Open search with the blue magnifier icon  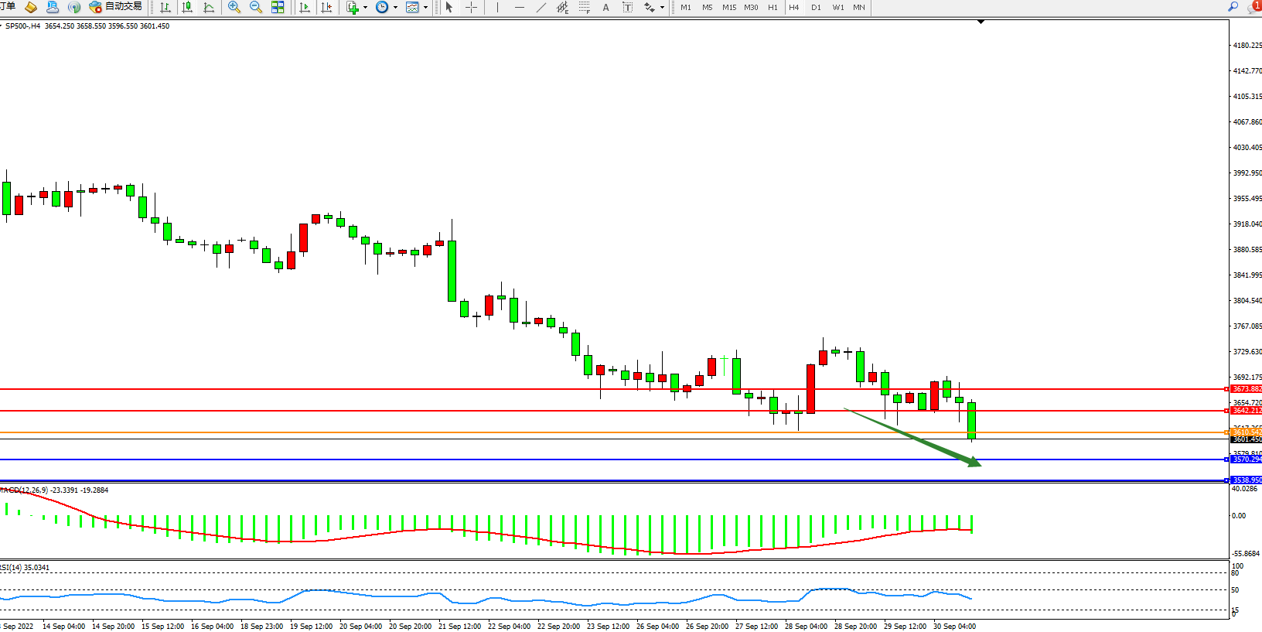[1233, 7]
